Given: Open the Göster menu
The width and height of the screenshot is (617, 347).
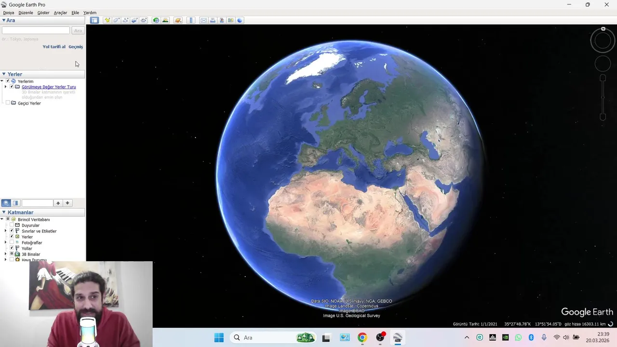Looking at the screenshot, I should click(43, 13).
